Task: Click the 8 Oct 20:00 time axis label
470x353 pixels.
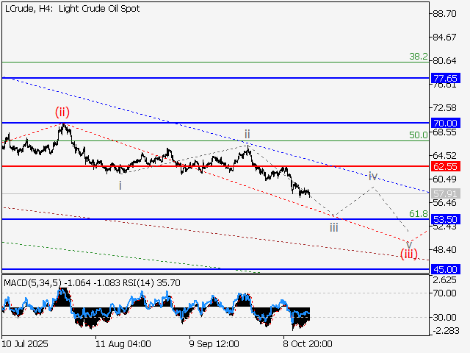Action: pos(307,343)
